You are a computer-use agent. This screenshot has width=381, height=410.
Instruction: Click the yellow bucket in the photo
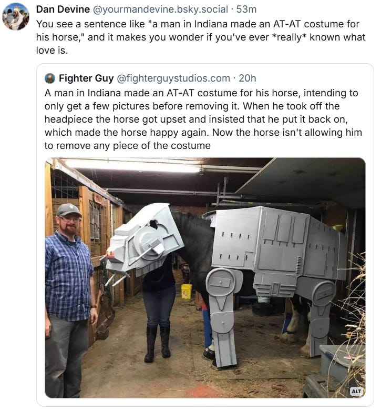[187, 291]
